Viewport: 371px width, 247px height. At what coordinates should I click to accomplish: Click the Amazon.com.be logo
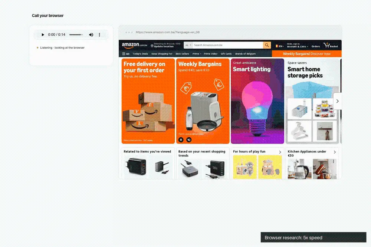[134, 45]
